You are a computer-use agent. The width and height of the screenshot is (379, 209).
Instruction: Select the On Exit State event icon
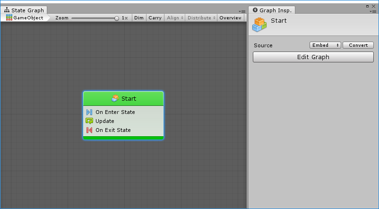click(89, 130)
